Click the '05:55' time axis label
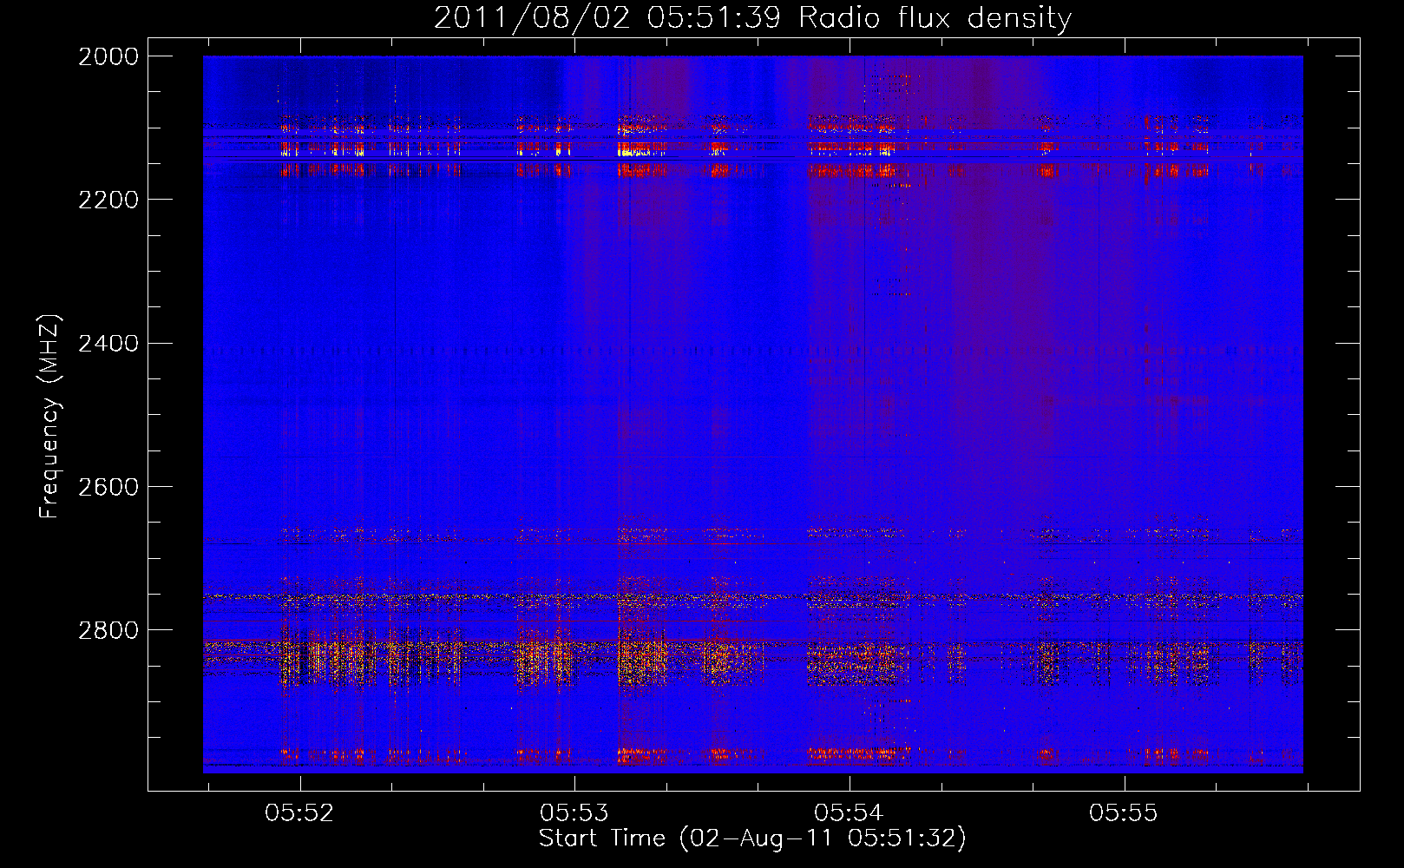Image resolution: width=1404 pixels, height=868 pixels. pyautogui.click(x=1124, y=813)
